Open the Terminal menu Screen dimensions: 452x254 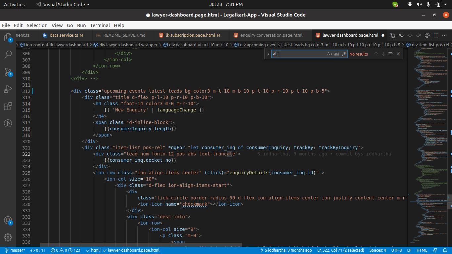tap(100, 25)
